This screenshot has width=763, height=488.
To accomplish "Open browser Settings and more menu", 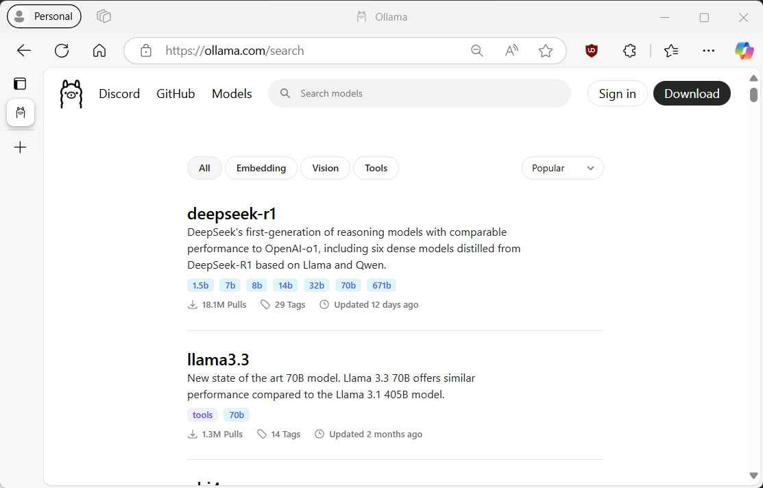I will pyautogui.click(x=709, y=51).
